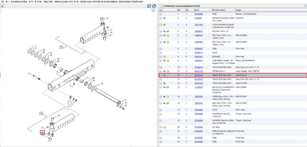The width and height of the screenshot is (307, 147).
Task: Open part number link 5104245
Action: click(198, 18)
